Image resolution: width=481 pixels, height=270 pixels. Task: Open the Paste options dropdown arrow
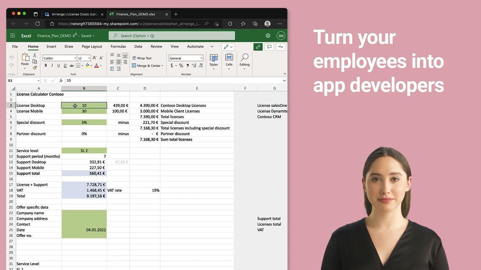tap(25, 68)
